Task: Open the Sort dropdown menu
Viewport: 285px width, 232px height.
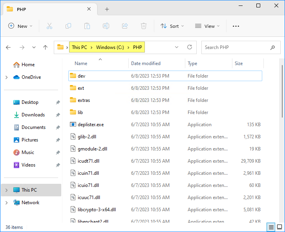Action: (172, 26)
